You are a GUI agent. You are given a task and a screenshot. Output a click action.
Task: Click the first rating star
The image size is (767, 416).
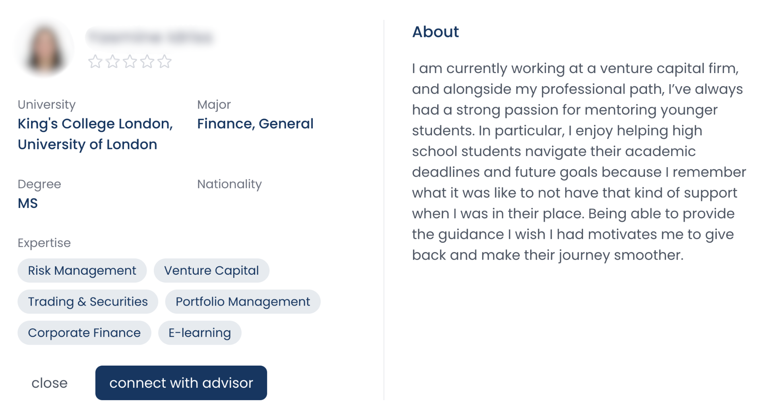[x=95, y=61]
